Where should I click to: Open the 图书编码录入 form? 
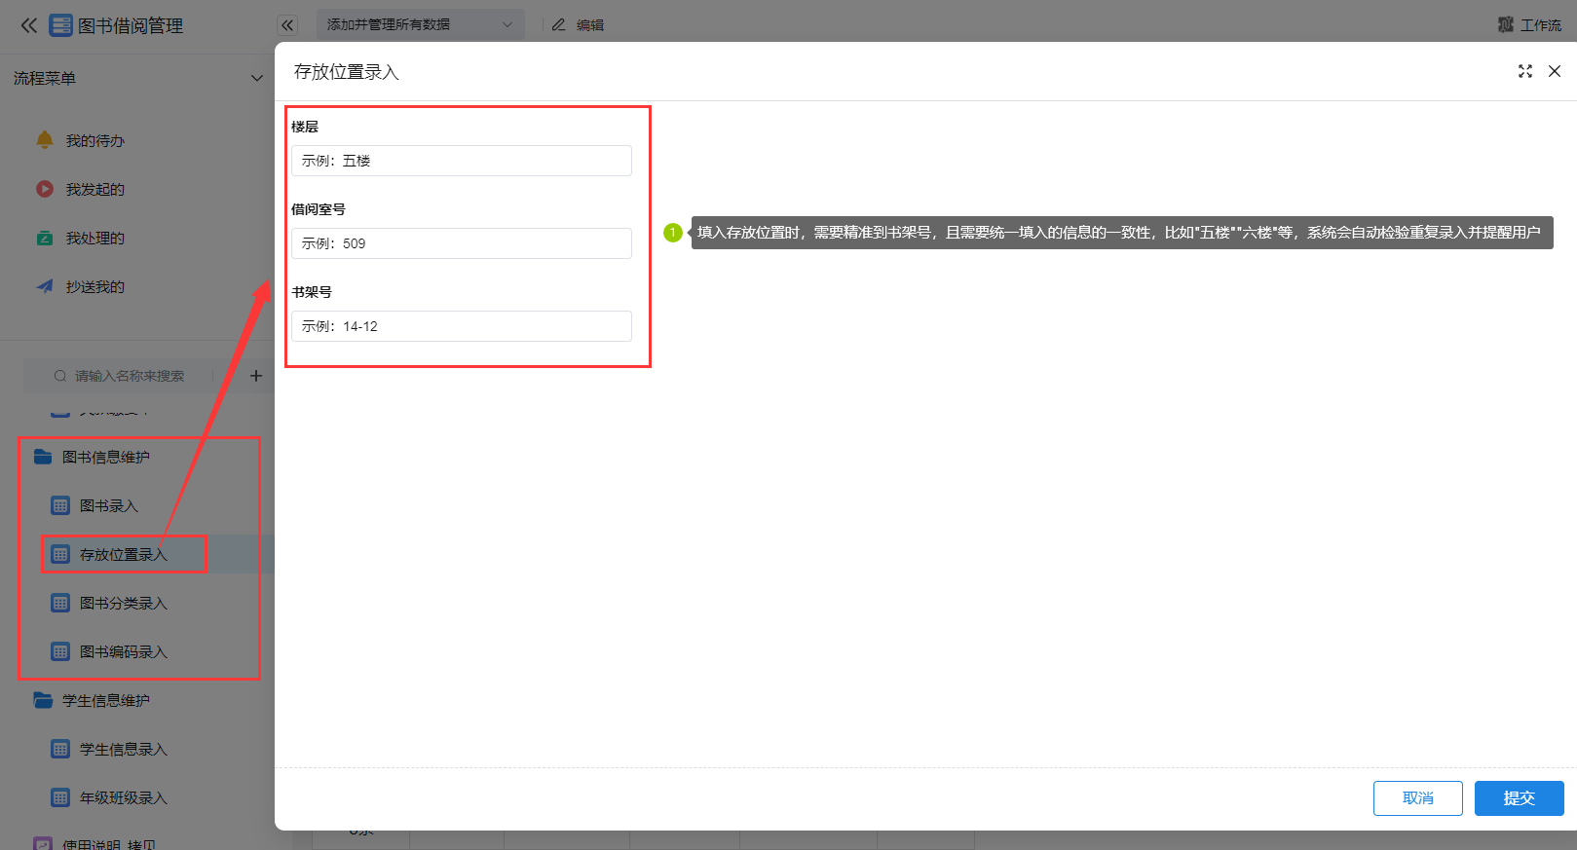(124, 651)
